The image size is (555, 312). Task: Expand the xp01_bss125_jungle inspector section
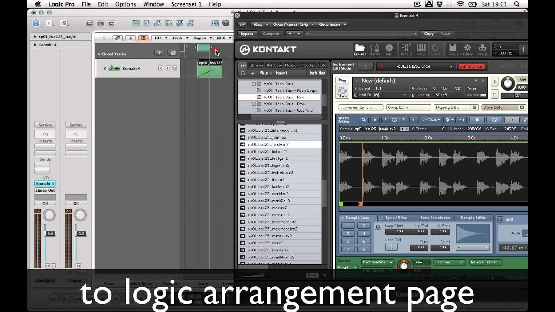pyautogui.click(x=35, y=37)
